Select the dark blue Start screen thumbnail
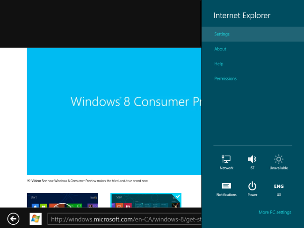Image resolution: width=304 pixels, height=228 pixels. click(x=62, y=200)
